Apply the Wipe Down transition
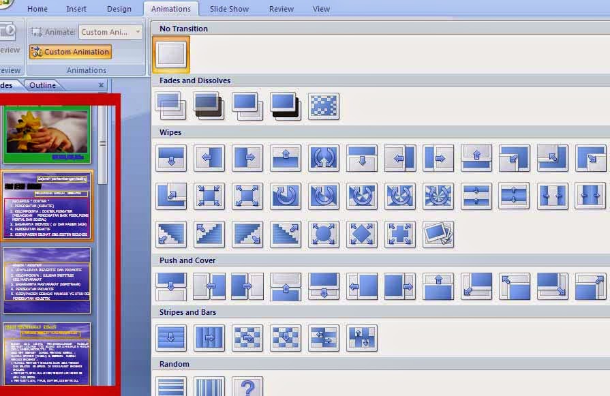This screenshot has width=610, height=396. [x=171, y=157]
